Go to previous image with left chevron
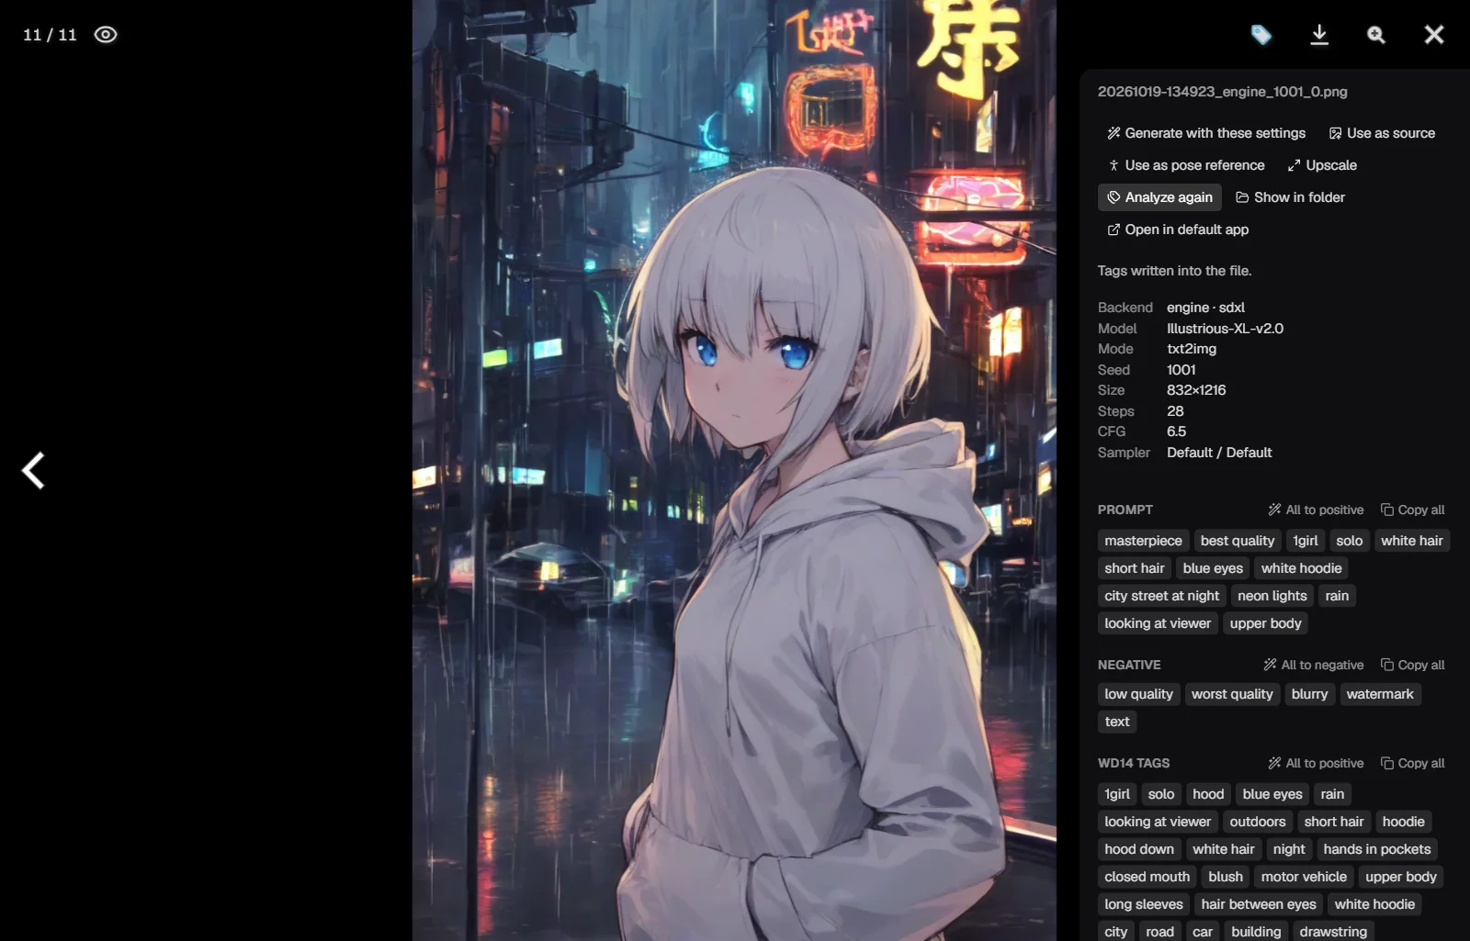The height and width of the screenshot is (941, 1470). point(33,470)
